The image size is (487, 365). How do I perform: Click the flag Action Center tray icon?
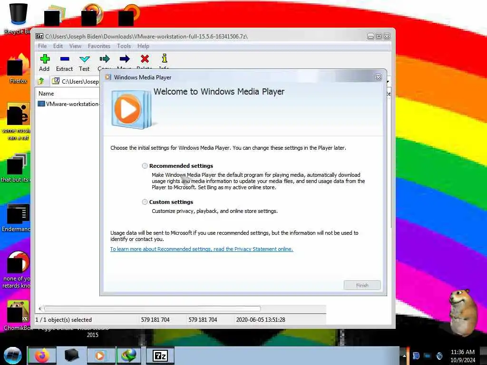(416, 355)
